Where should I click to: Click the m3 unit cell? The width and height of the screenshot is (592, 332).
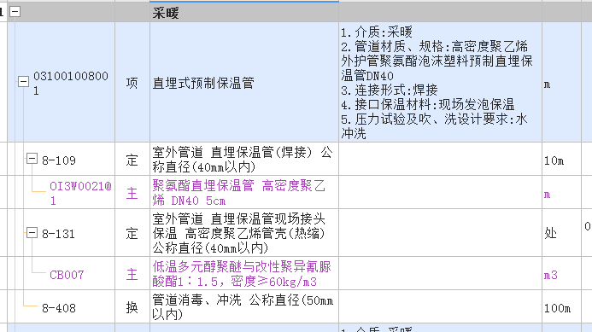click(x=561, y=273)
